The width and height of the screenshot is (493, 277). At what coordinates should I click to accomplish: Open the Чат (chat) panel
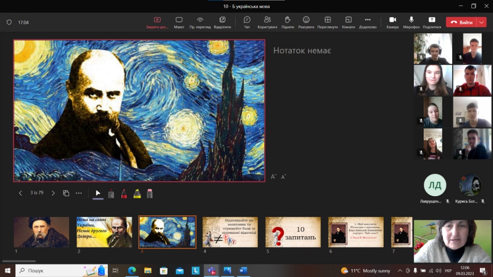(247, 22)
